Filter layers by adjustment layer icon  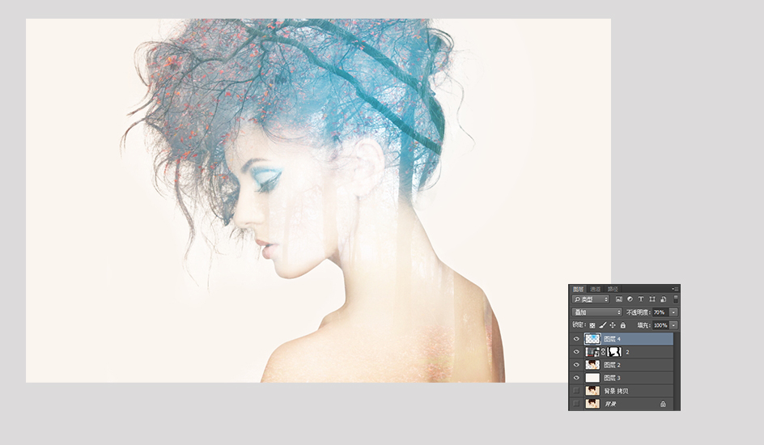pyautogui.click(x=630, y=299)
